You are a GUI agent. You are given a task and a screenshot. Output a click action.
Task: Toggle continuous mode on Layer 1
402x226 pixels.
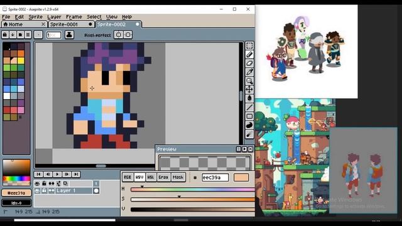[52, 191]
